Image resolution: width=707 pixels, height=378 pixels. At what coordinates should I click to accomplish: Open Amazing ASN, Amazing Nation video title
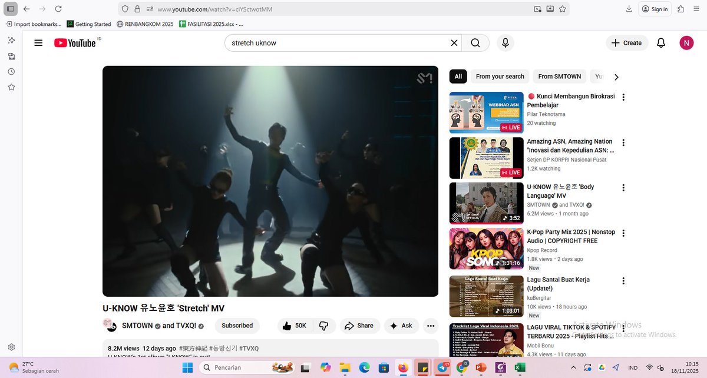click(571, 146)
